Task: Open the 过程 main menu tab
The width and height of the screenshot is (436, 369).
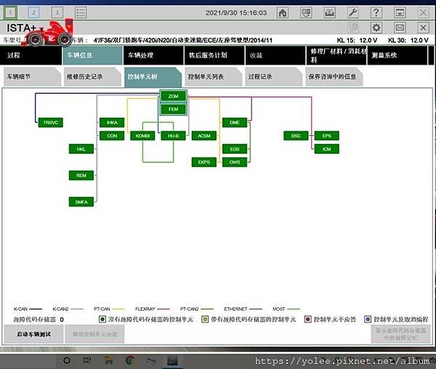Action: click(x=31, y=55)
